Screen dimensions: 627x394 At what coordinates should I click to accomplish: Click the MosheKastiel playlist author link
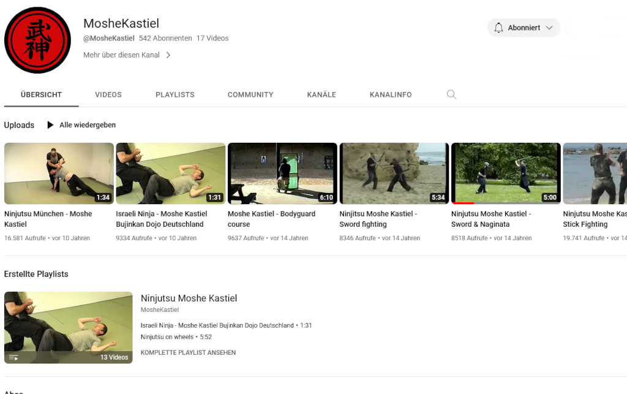pyautogui.click(x=160, y=309)
